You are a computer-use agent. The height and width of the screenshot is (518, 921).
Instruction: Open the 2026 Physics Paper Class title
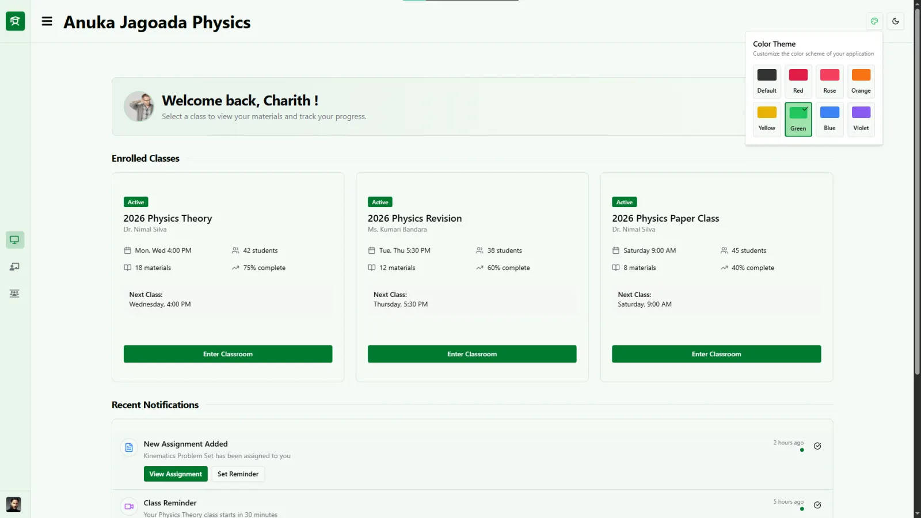pos(665,218)
